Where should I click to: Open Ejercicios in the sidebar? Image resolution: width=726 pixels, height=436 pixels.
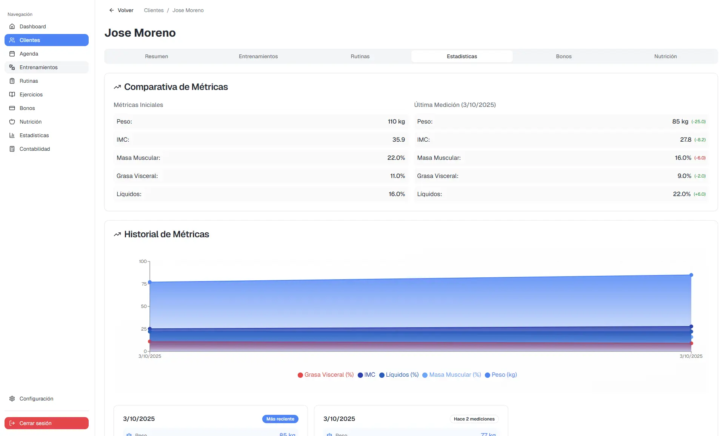click(x=46, y=94)
